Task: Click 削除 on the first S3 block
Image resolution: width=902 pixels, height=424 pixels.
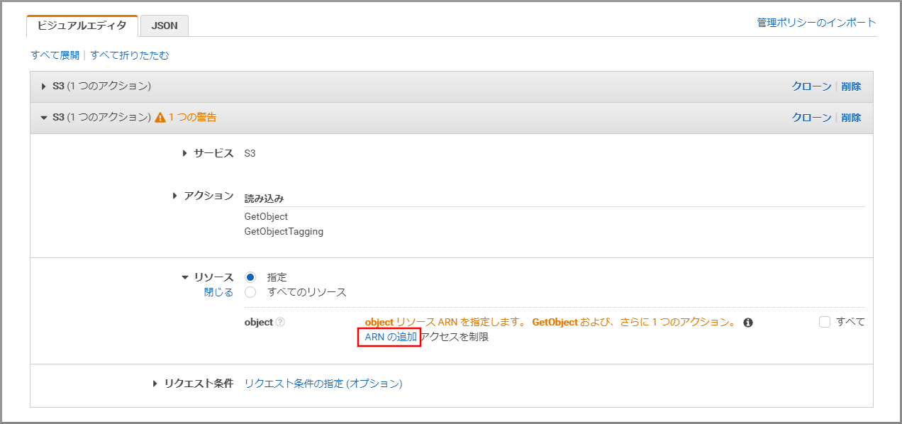Action: click(851, 87)
